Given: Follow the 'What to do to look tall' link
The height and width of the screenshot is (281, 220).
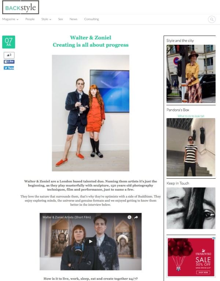Looking at the screenshot, I should point(191,116).
